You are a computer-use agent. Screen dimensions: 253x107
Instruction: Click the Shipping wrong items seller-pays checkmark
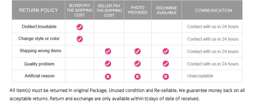(108, 51)
